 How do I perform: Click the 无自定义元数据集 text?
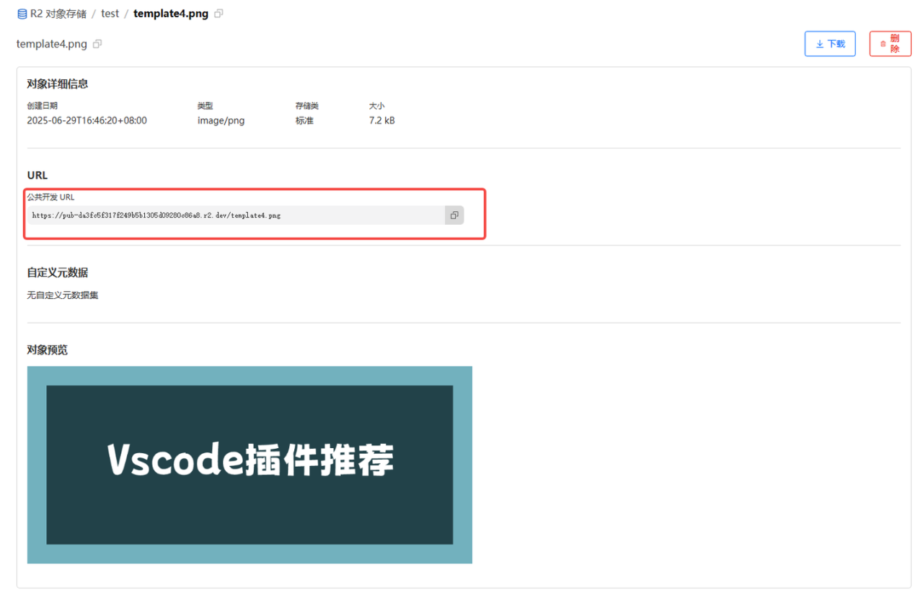(63, 295)
